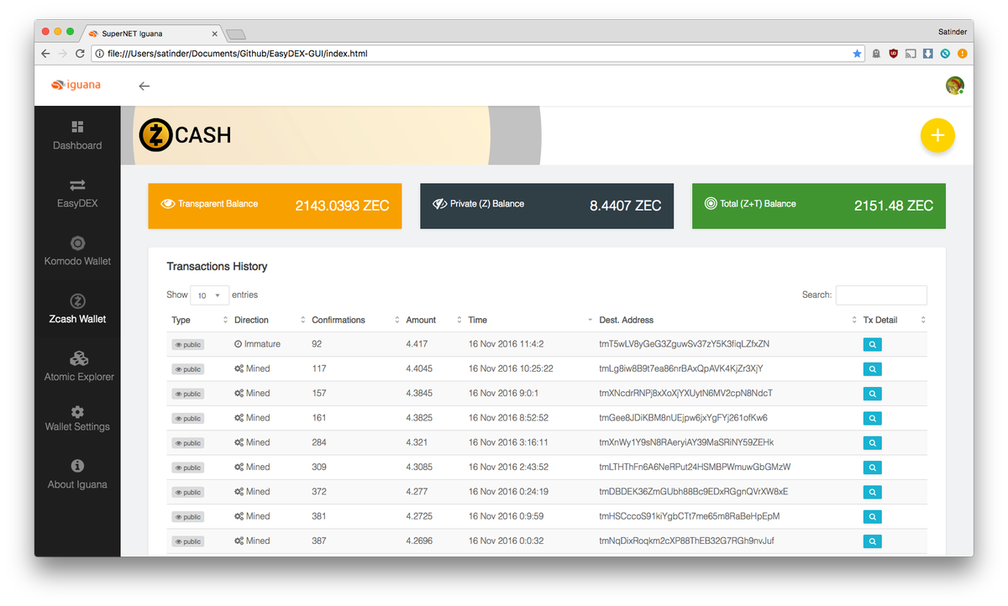
Task: View tx detail for 4.2696 transaction
Action: click(x=872, y=541)
